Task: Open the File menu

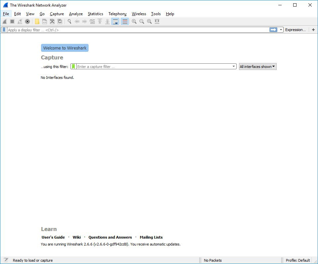Action: [x=6, y=14]
